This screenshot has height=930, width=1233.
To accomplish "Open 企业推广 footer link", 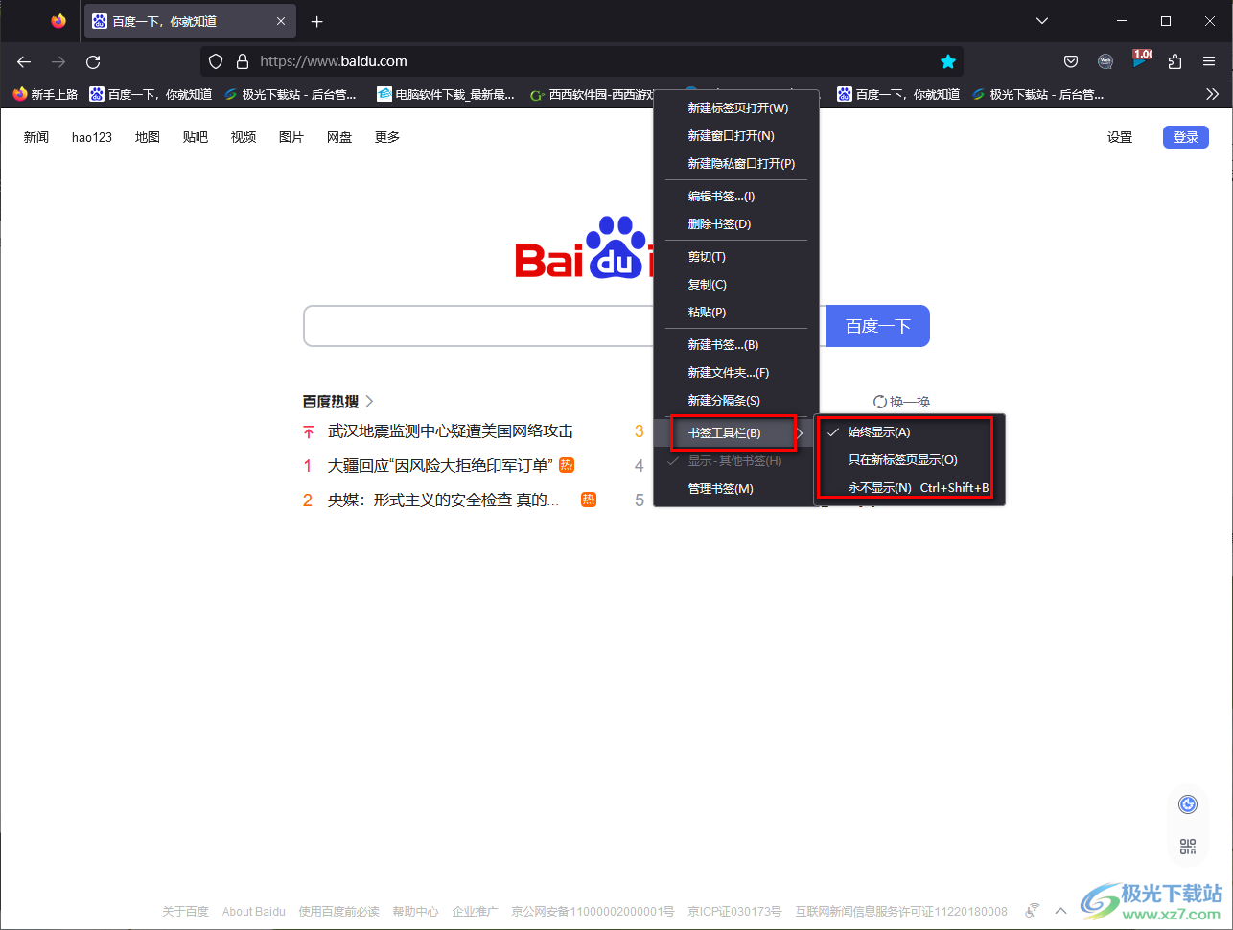I will [x=475, y=912].
